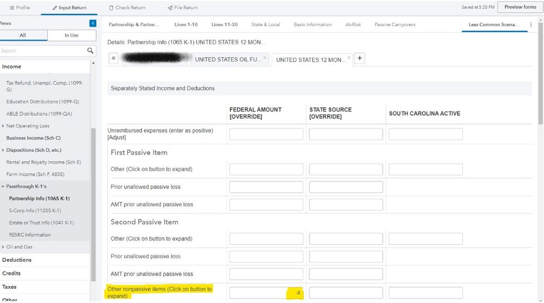Viewport: 544px width, 303px height.
Task: Close the UNITED STATES 12 MON... tab
Action: [x=349, y=58]
